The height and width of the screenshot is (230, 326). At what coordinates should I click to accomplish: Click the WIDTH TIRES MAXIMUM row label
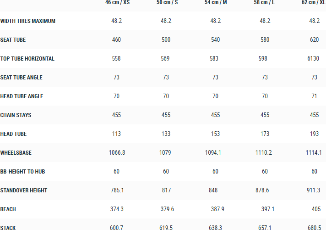click(28, 21)
